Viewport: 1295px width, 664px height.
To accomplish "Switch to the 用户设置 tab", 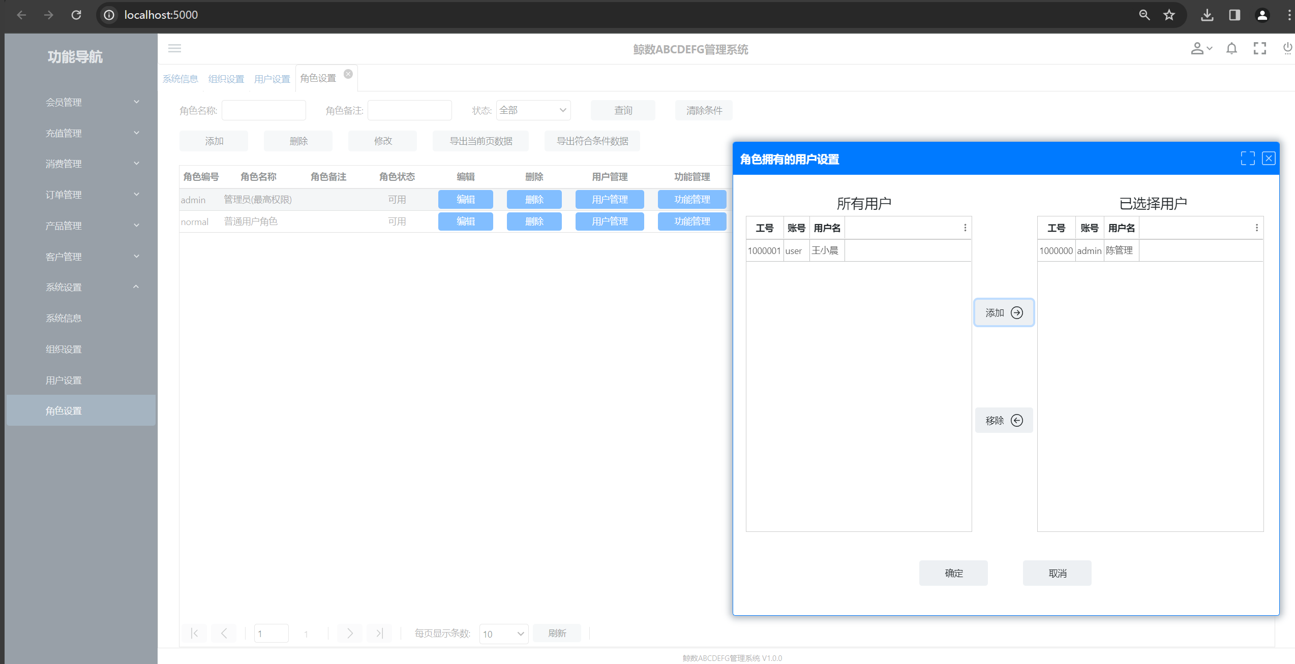I will [272, 79].
